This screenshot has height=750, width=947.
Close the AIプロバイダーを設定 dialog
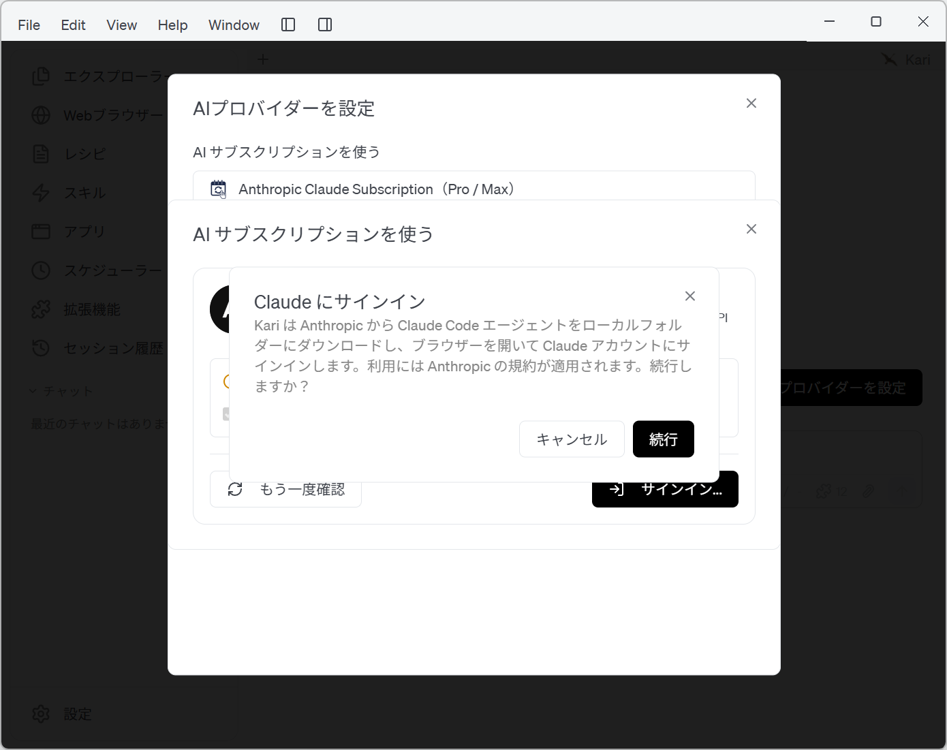point(751,103)
